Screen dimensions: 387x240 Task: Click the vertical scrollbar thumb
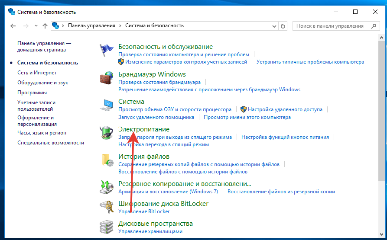[x=381, y=112]
